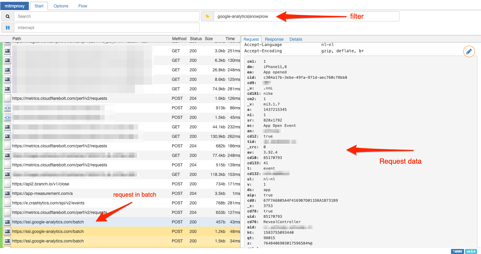Click the pencil edit button
The height and width of the screenshot is (254, 481).
469,51
